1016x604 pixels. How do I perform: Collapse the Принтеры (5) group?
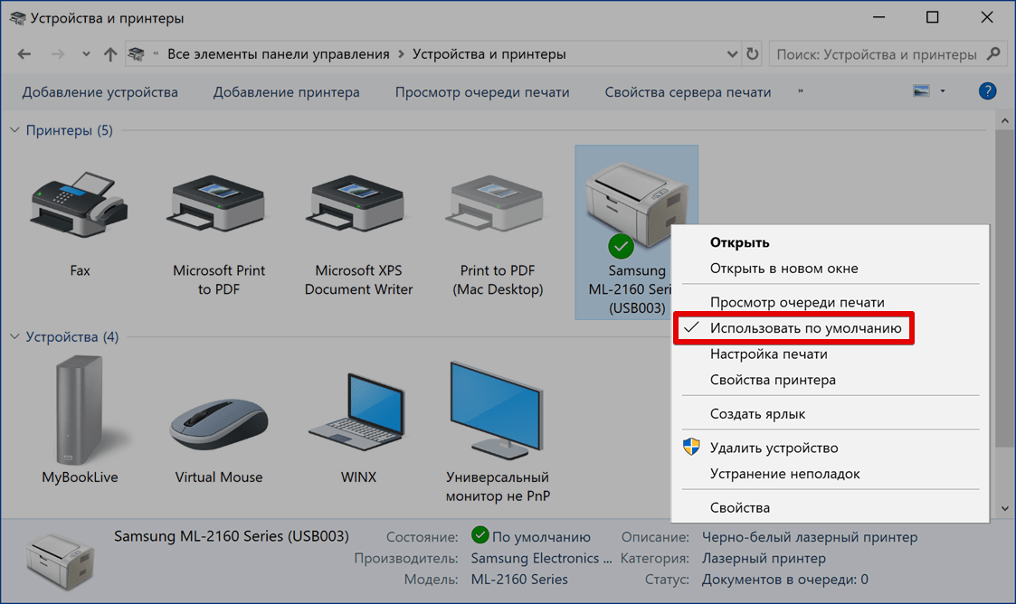click(14, 131)
